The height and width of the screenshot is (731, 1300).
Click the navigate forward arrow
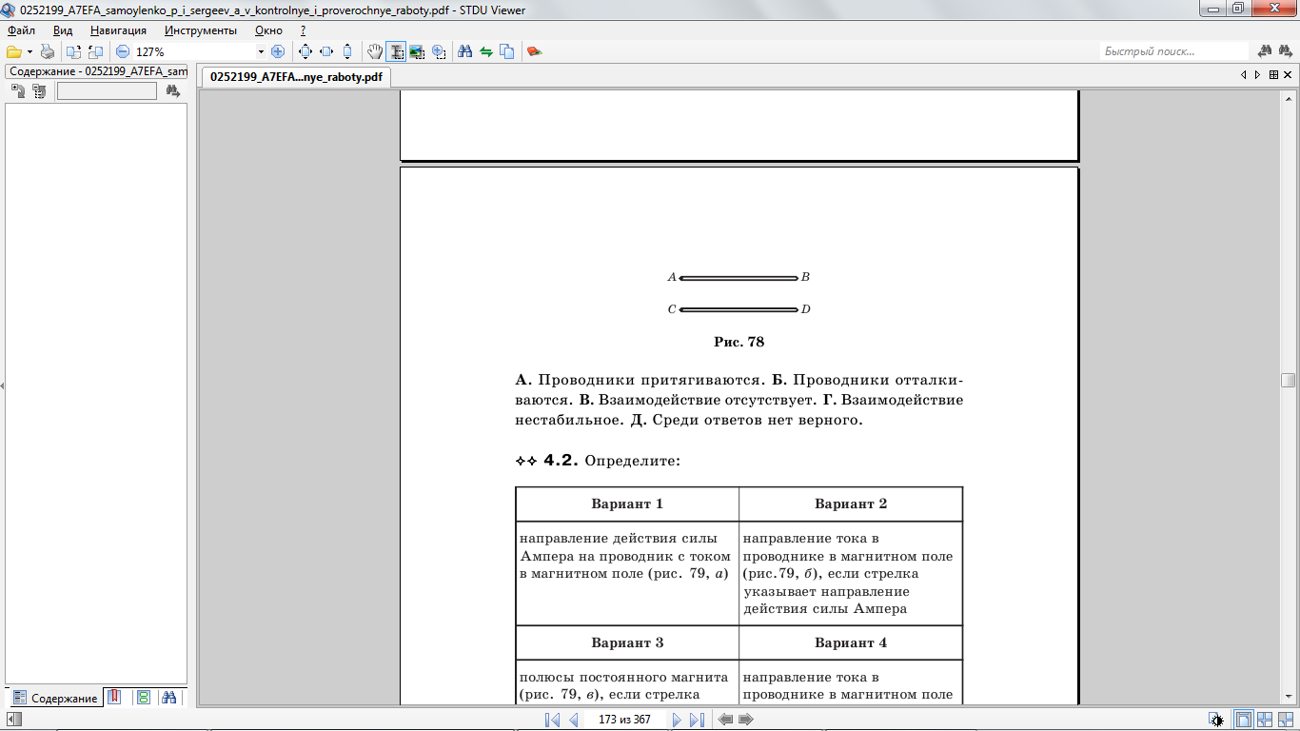coord(746,720)
